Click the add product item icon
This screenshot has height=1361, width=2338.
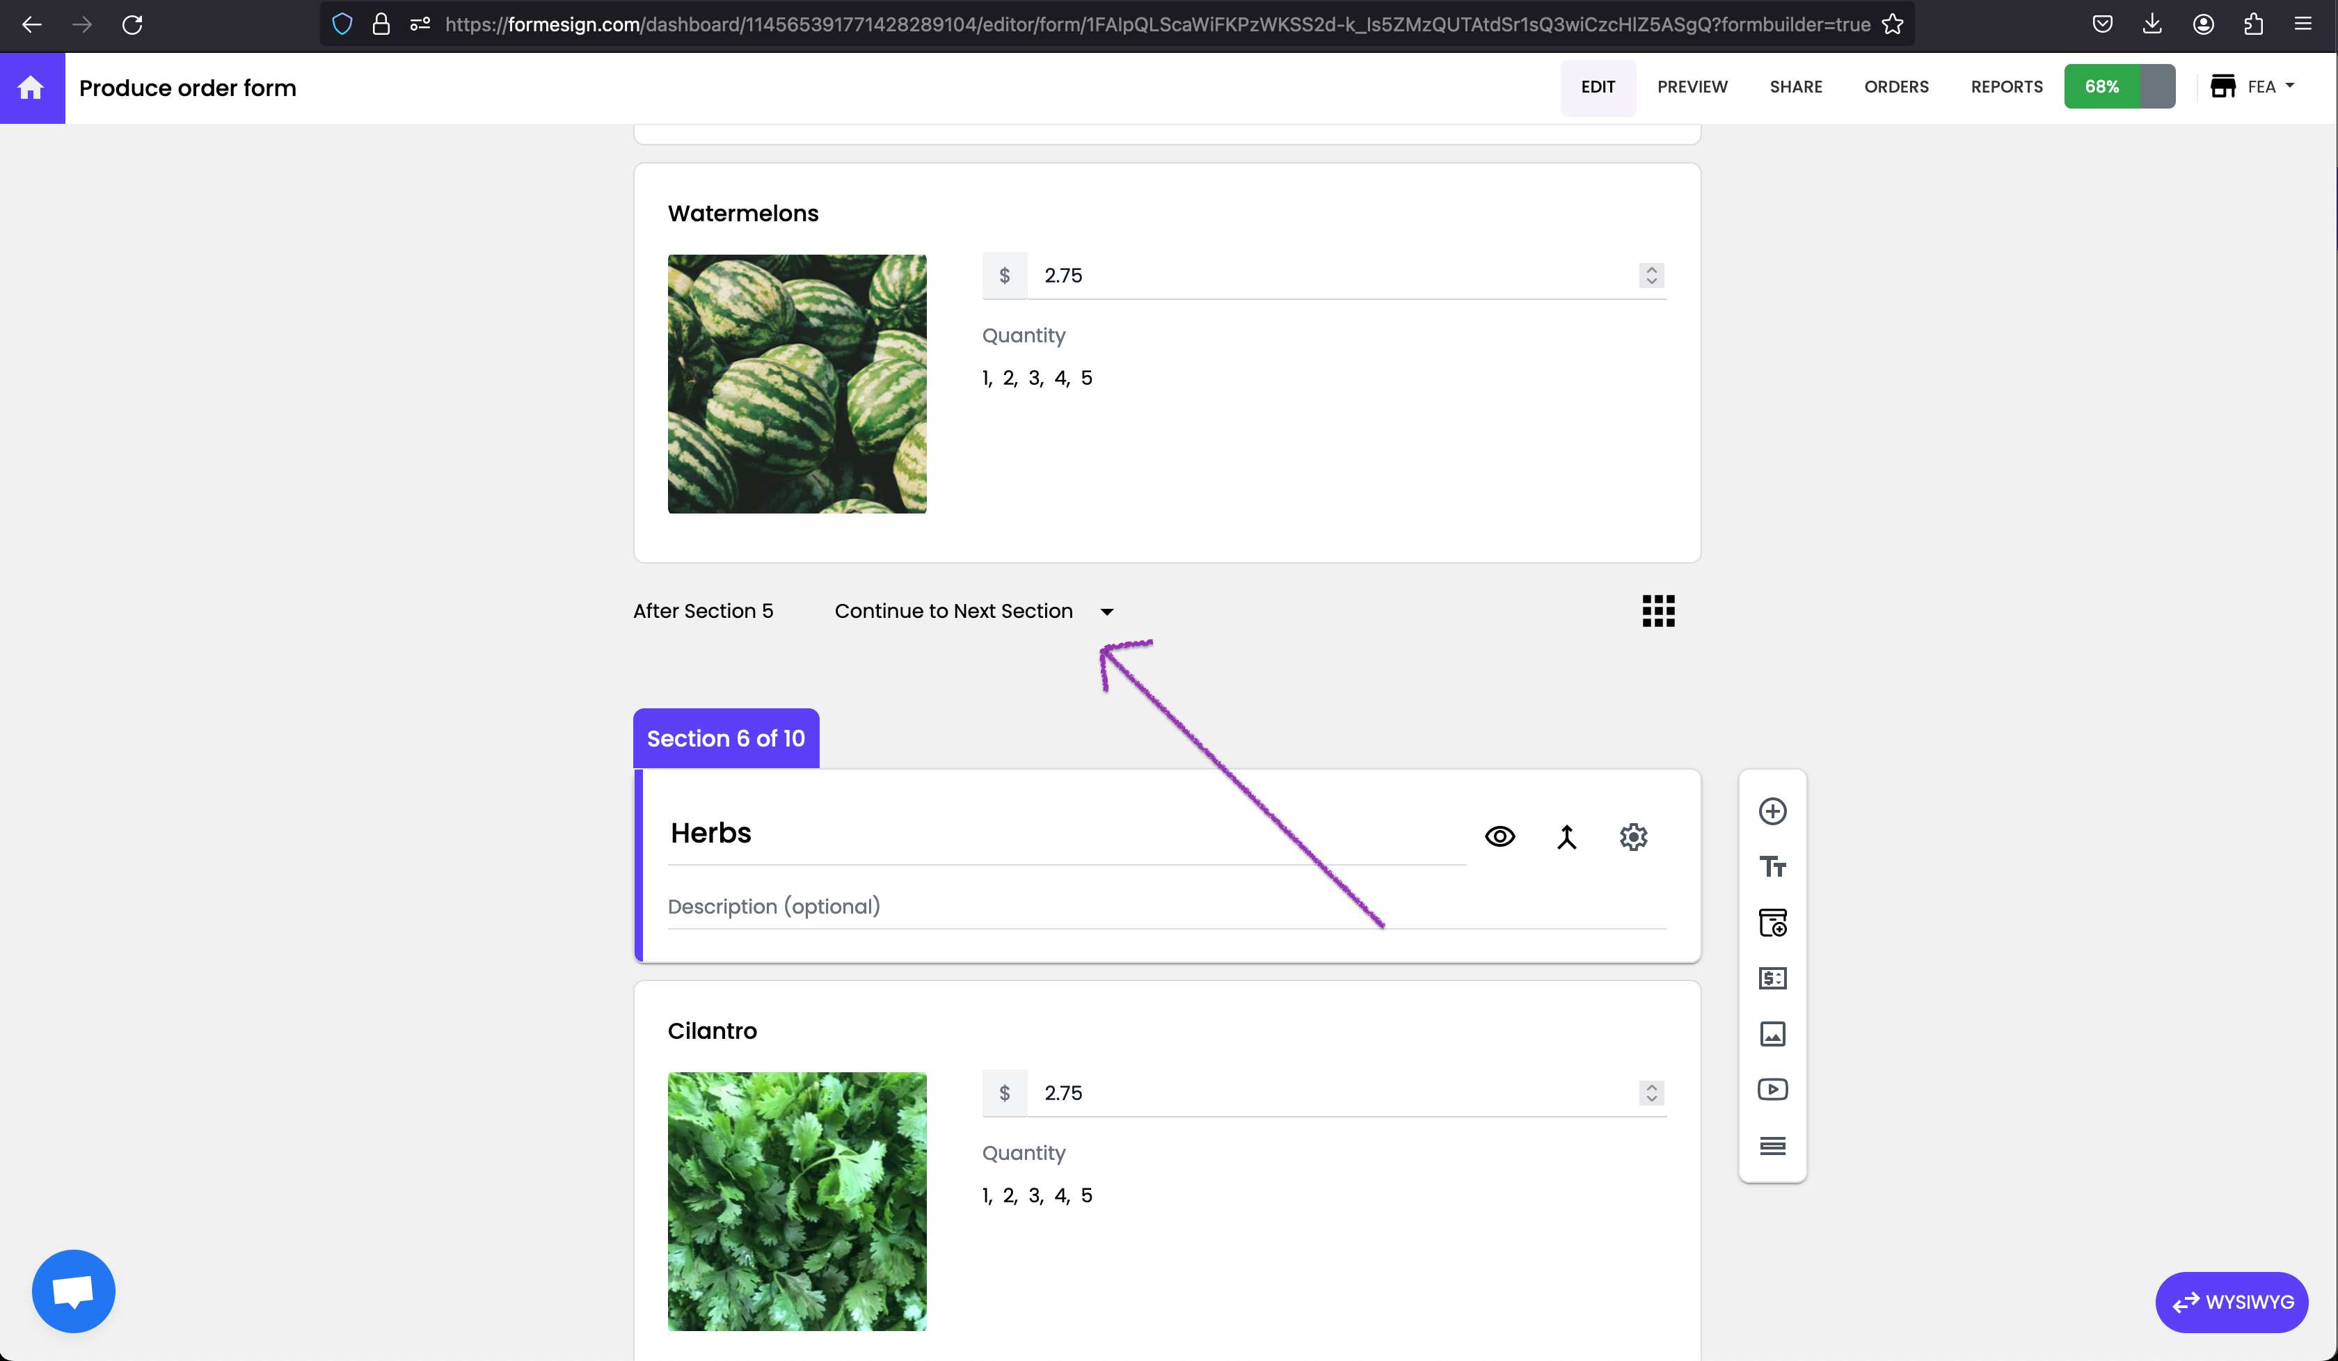(1772, 922)
